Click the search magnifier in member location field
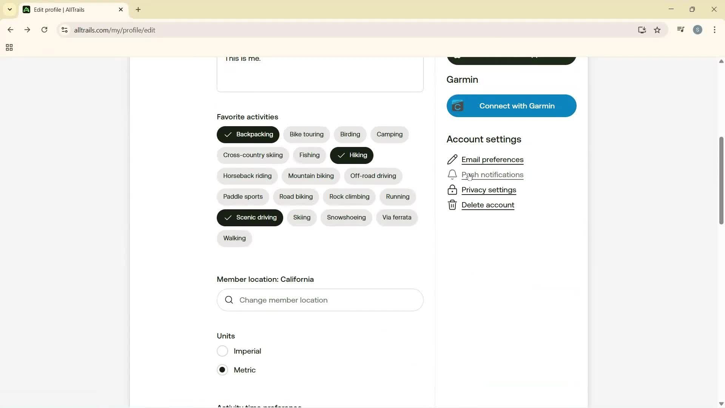 230,300
